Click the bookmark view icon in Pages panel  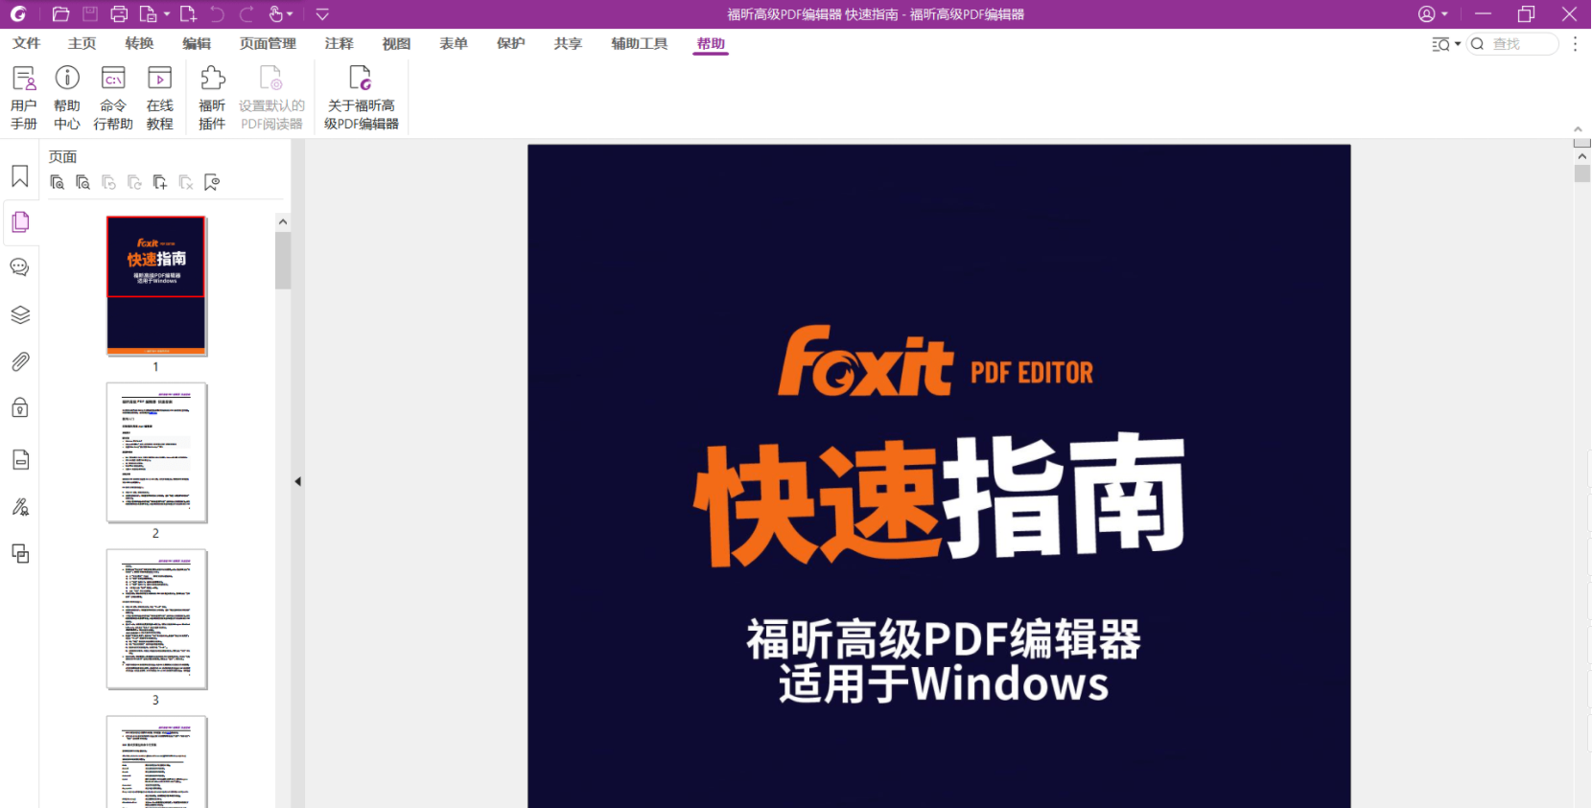[212, 182]
